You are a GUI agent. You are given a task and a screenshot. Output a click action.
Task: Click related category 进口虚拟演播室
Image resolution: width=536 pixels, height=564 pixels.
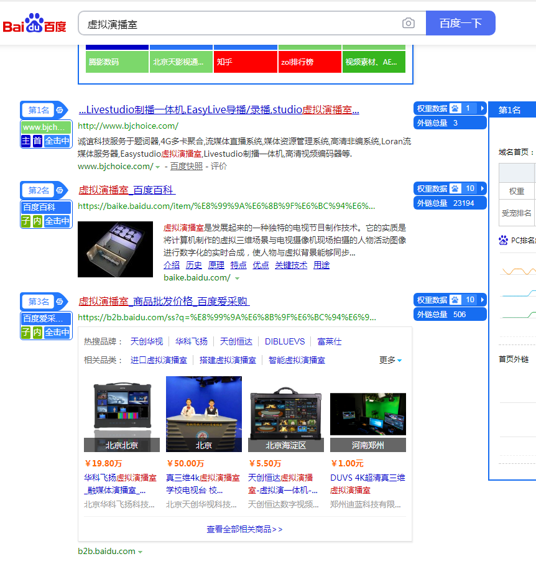(x=159, y=360)
